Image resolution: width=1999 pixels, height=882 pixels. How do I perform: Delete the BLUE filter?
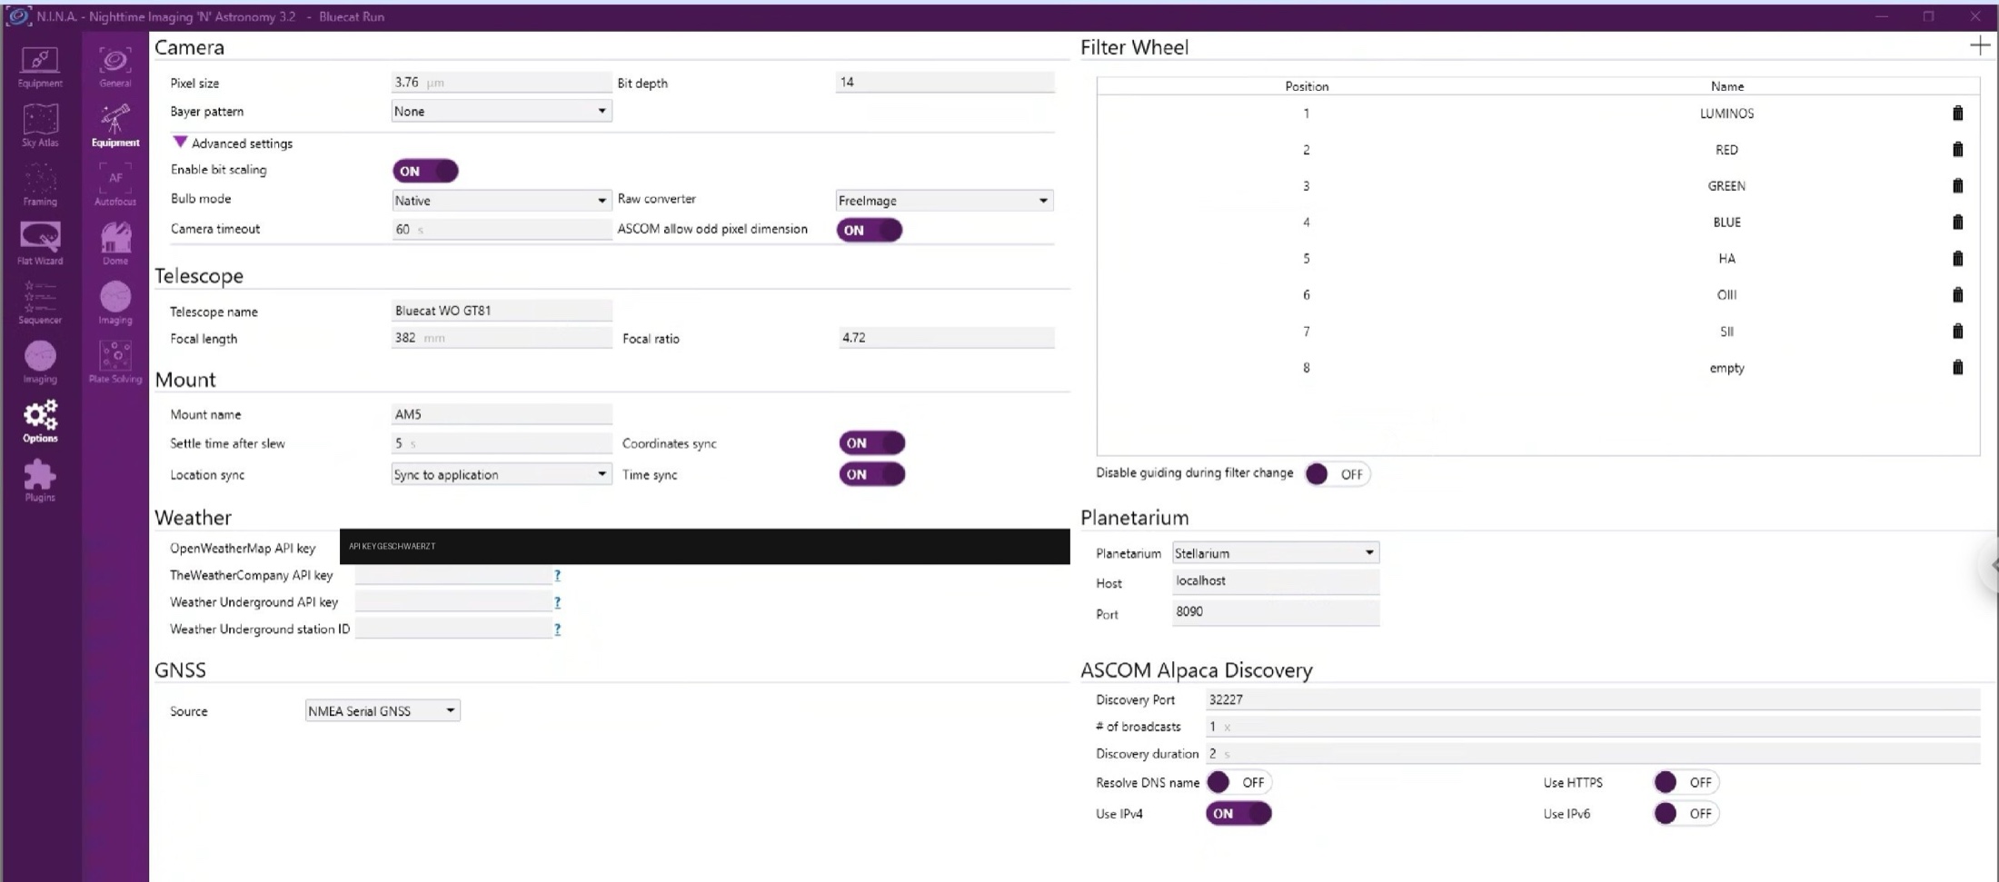pyautogui.click(x=1958, y=223)
